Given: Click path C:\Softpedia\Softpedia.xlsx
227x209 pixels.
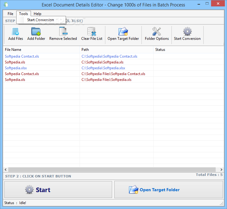Looking at the screenshot, I should (103, 68).
